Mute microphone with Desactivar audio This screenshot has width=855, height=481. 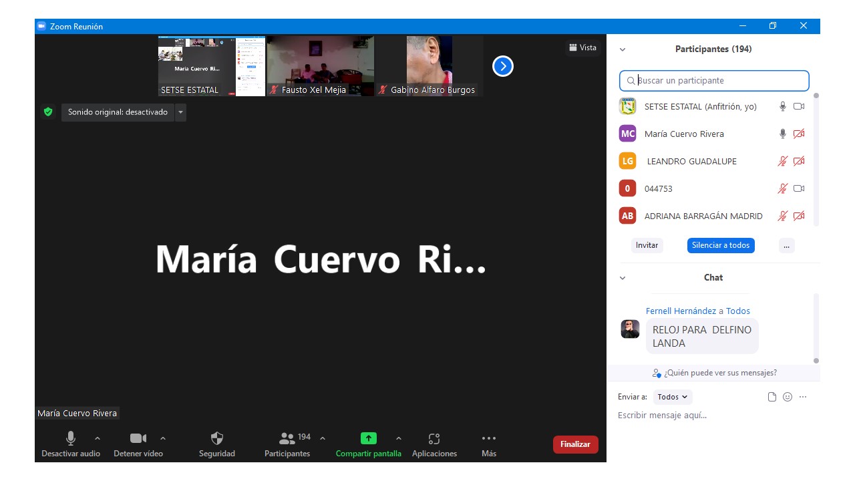[x=70, y=439]
